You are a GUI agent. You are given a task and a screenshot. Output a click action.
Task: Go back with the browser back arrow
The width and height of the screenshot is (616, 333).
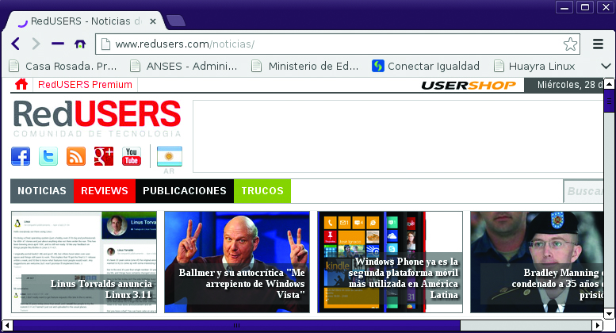[15, 44]
